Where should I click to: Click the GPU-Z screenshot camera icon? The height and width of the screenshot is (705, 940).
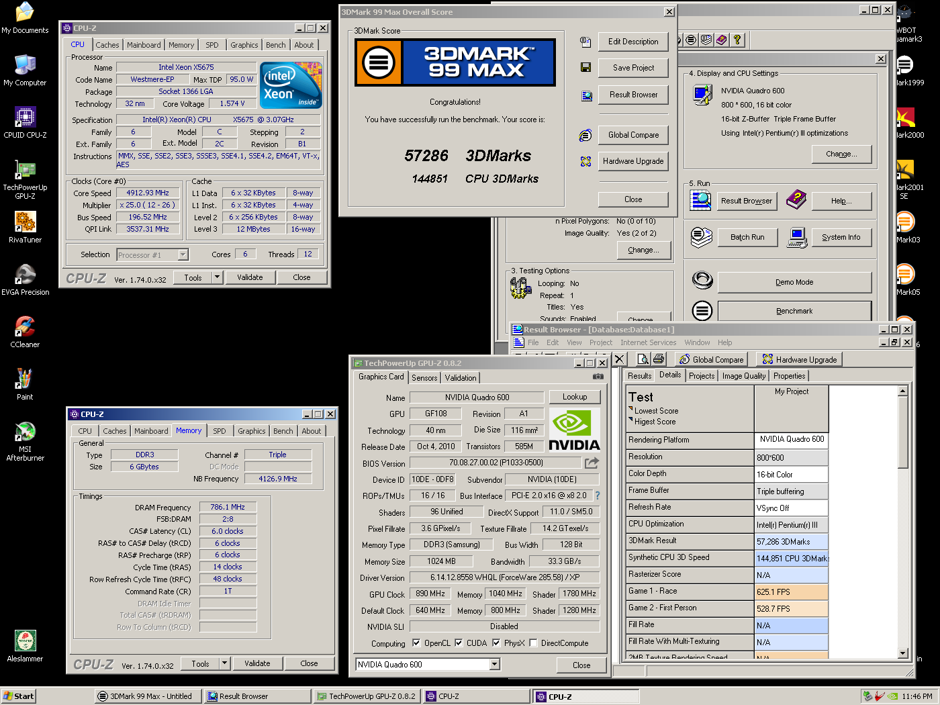pos(598,377)
